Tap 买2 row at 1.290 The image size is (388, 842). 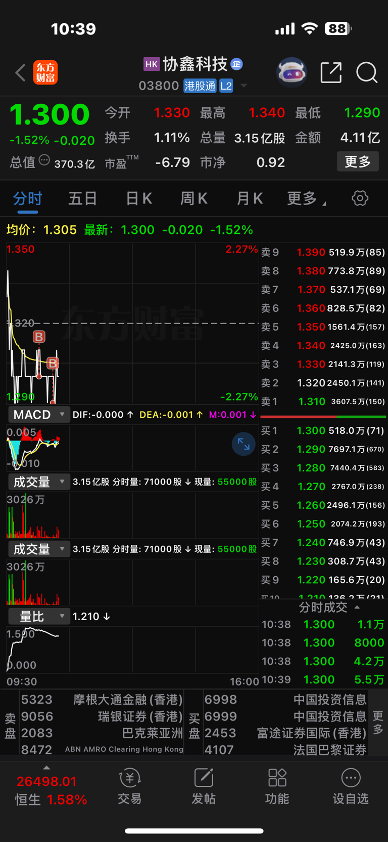tap(323, 449)
